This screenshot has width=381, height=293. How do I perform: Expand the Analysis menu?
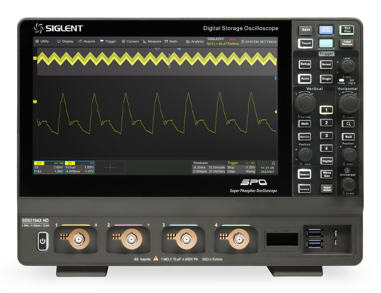(x=195, y=41)
